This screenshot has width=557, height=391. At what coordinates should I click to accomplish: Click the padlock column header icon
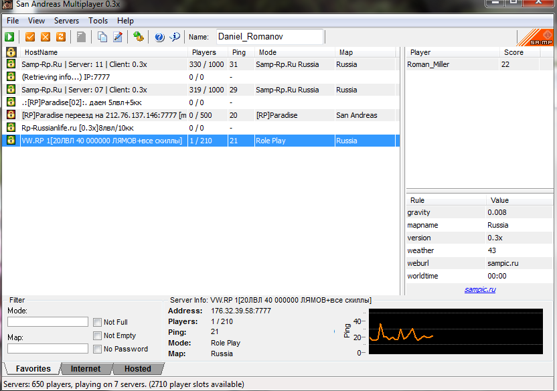tap(11, 52)
